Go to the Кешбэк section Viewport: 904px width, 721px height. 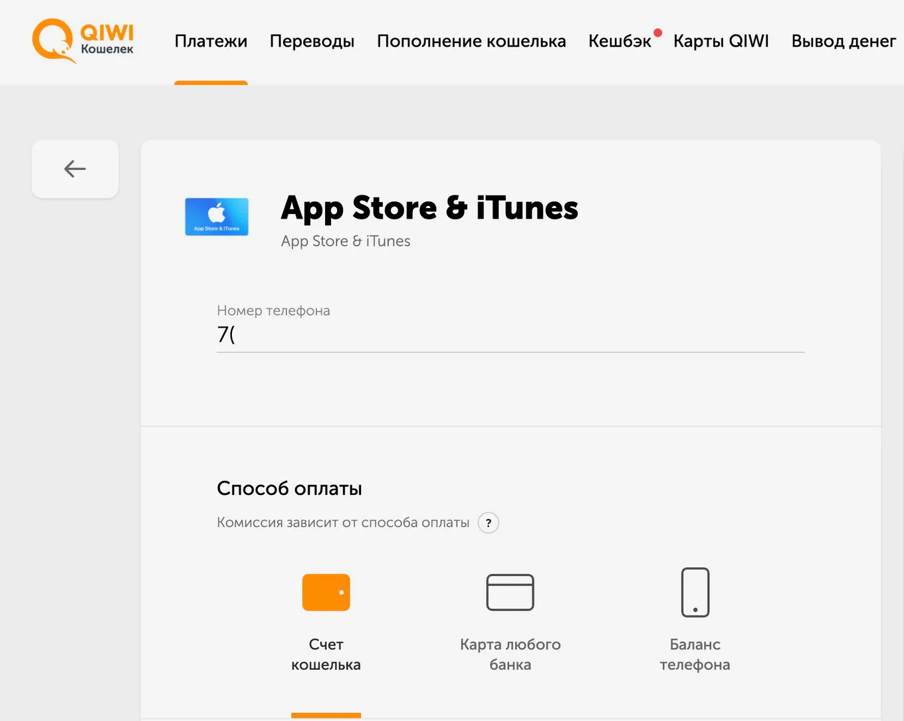tap(620, 41)
